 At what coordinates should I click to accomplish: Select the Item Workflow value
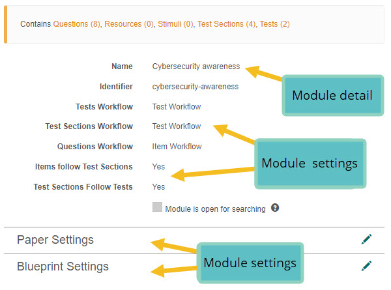click(177, 147)
